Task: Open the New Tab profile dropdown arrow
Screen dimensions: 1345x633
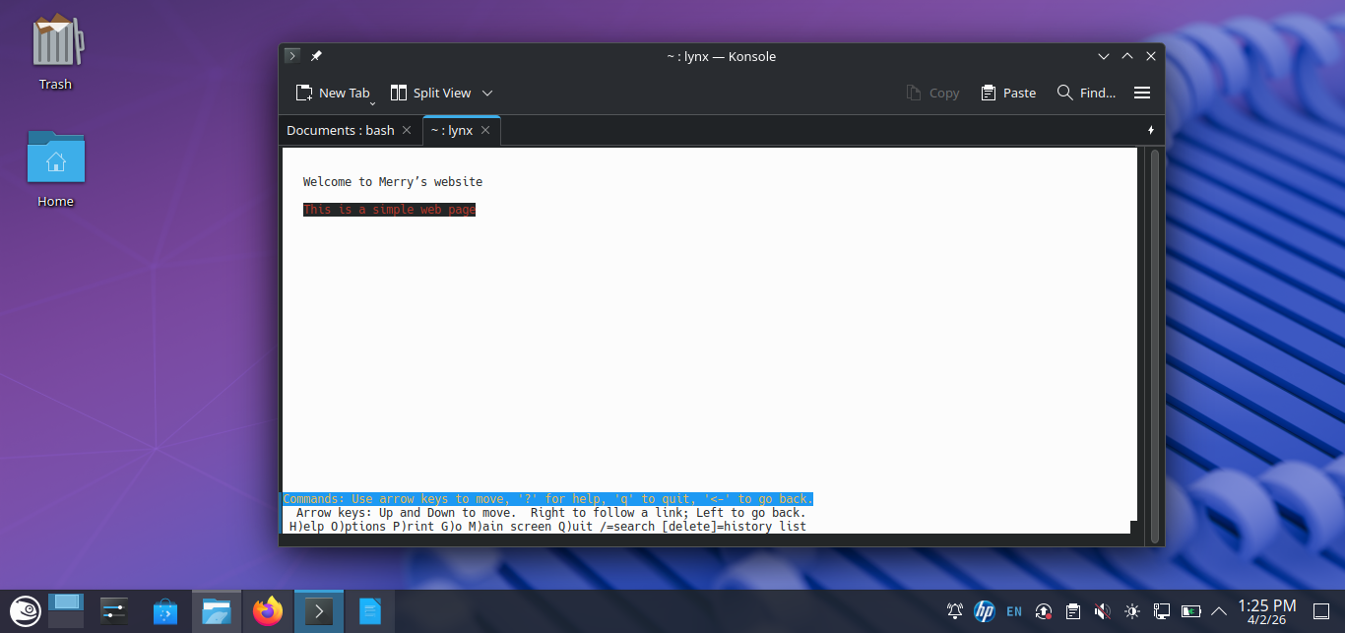Action: click(x=373, y=101)
